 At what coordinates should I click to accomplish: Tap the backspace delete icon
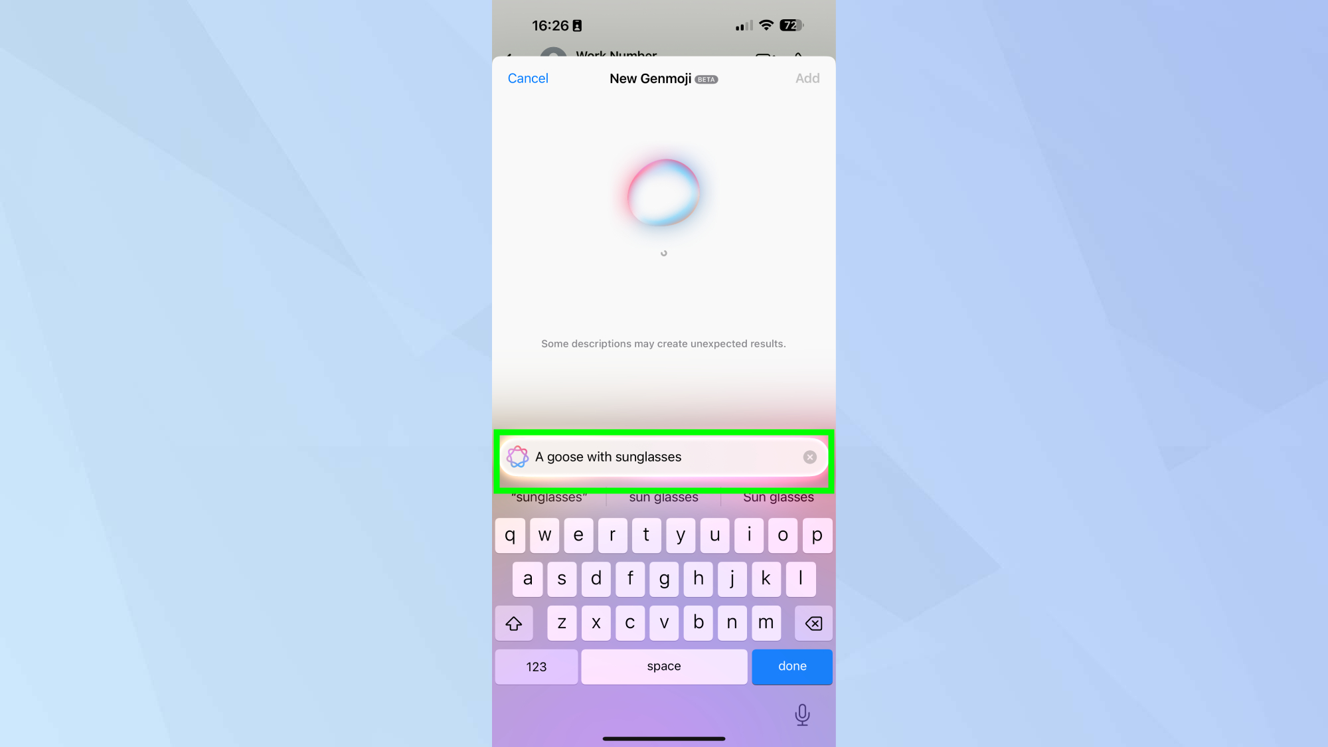pyautogui.click(x=813, y=623)
